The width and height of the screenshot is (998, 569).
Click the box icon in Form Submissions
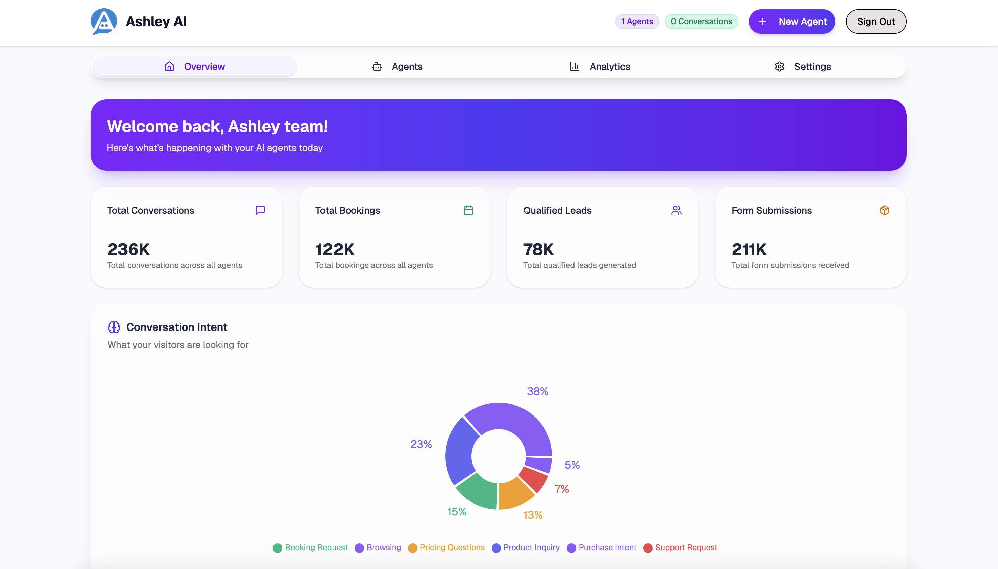point(884,210)
